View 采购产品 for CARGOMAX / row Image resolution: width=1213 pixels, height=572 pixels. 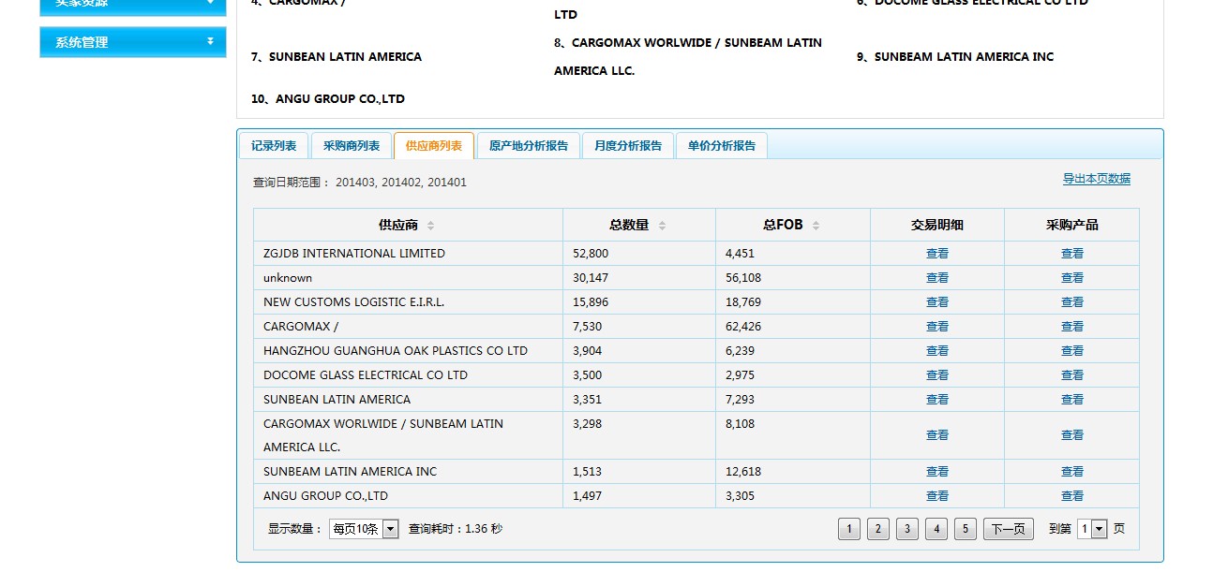(1072, 327)
